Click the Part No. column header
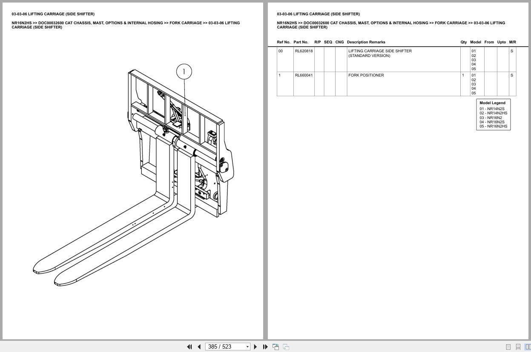The height and width of the screenshot is (352, 531). tap(301, 42)
